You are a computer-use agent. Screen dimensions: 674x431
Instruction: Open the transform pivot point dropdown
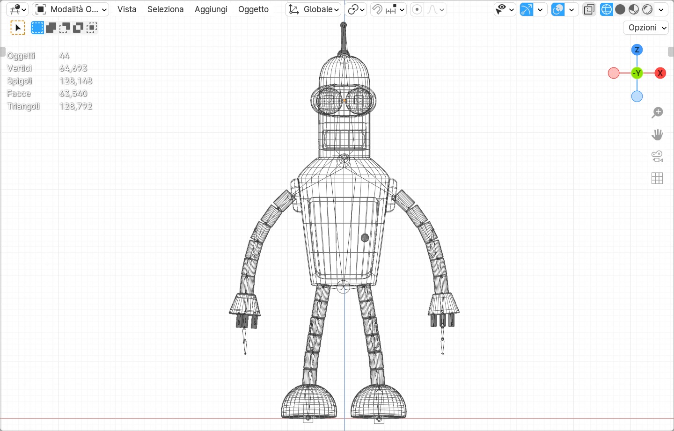356,9
